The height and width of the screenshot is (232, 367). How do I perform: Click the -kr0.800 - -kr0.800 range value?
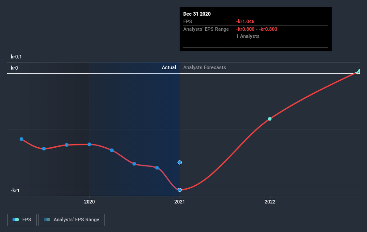point(257,29)
